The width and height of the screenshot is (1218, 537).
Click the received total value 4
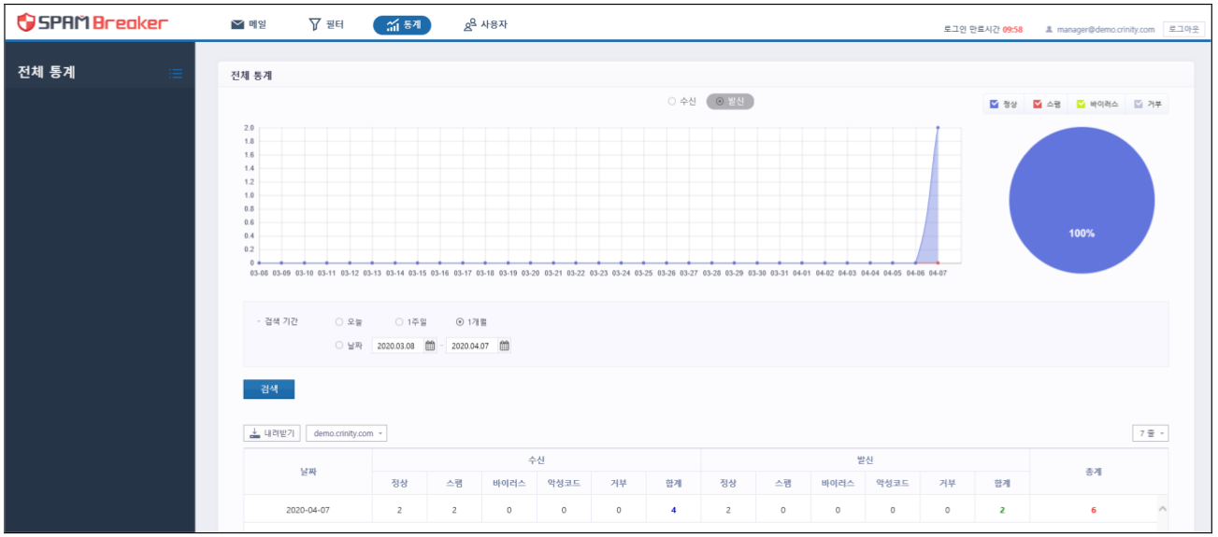pyautogui.click(x=673, y=510)
